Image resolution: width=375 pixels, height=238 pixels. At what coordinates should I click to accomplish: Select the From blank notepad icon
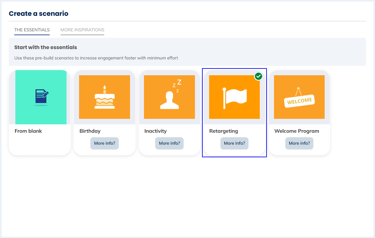click(x=41, y=97)
